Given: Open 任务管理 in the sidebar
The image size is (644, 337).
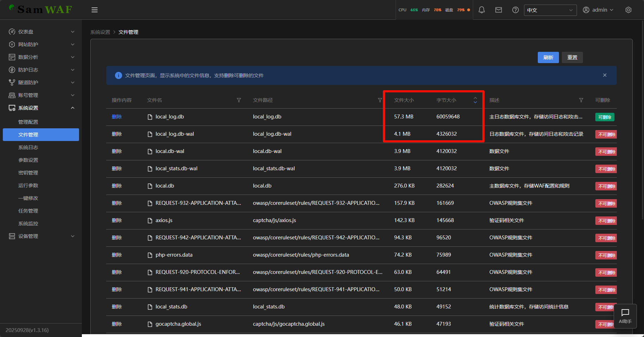Looking at the screenshot, I should point(28,211).
